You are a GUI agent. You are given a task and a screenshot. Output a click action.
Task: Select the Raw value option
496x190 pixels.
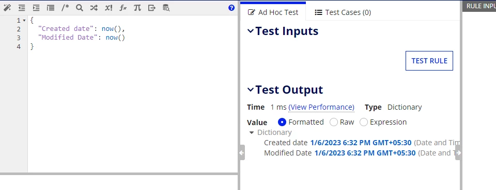(x=334, y=122)
